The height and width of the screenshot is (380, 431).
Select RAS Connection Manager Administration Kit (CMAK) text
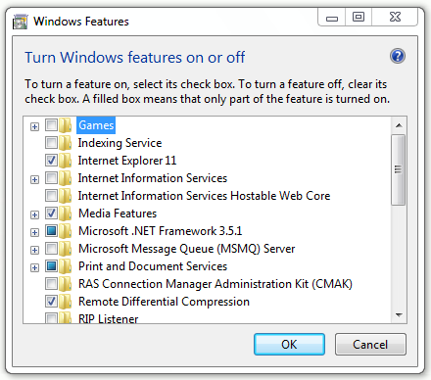click(215, 284)
